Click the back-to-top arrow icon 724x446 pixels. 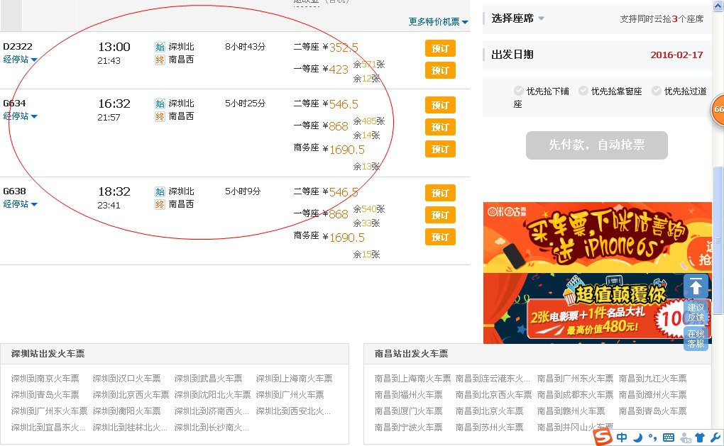(696, 287)
